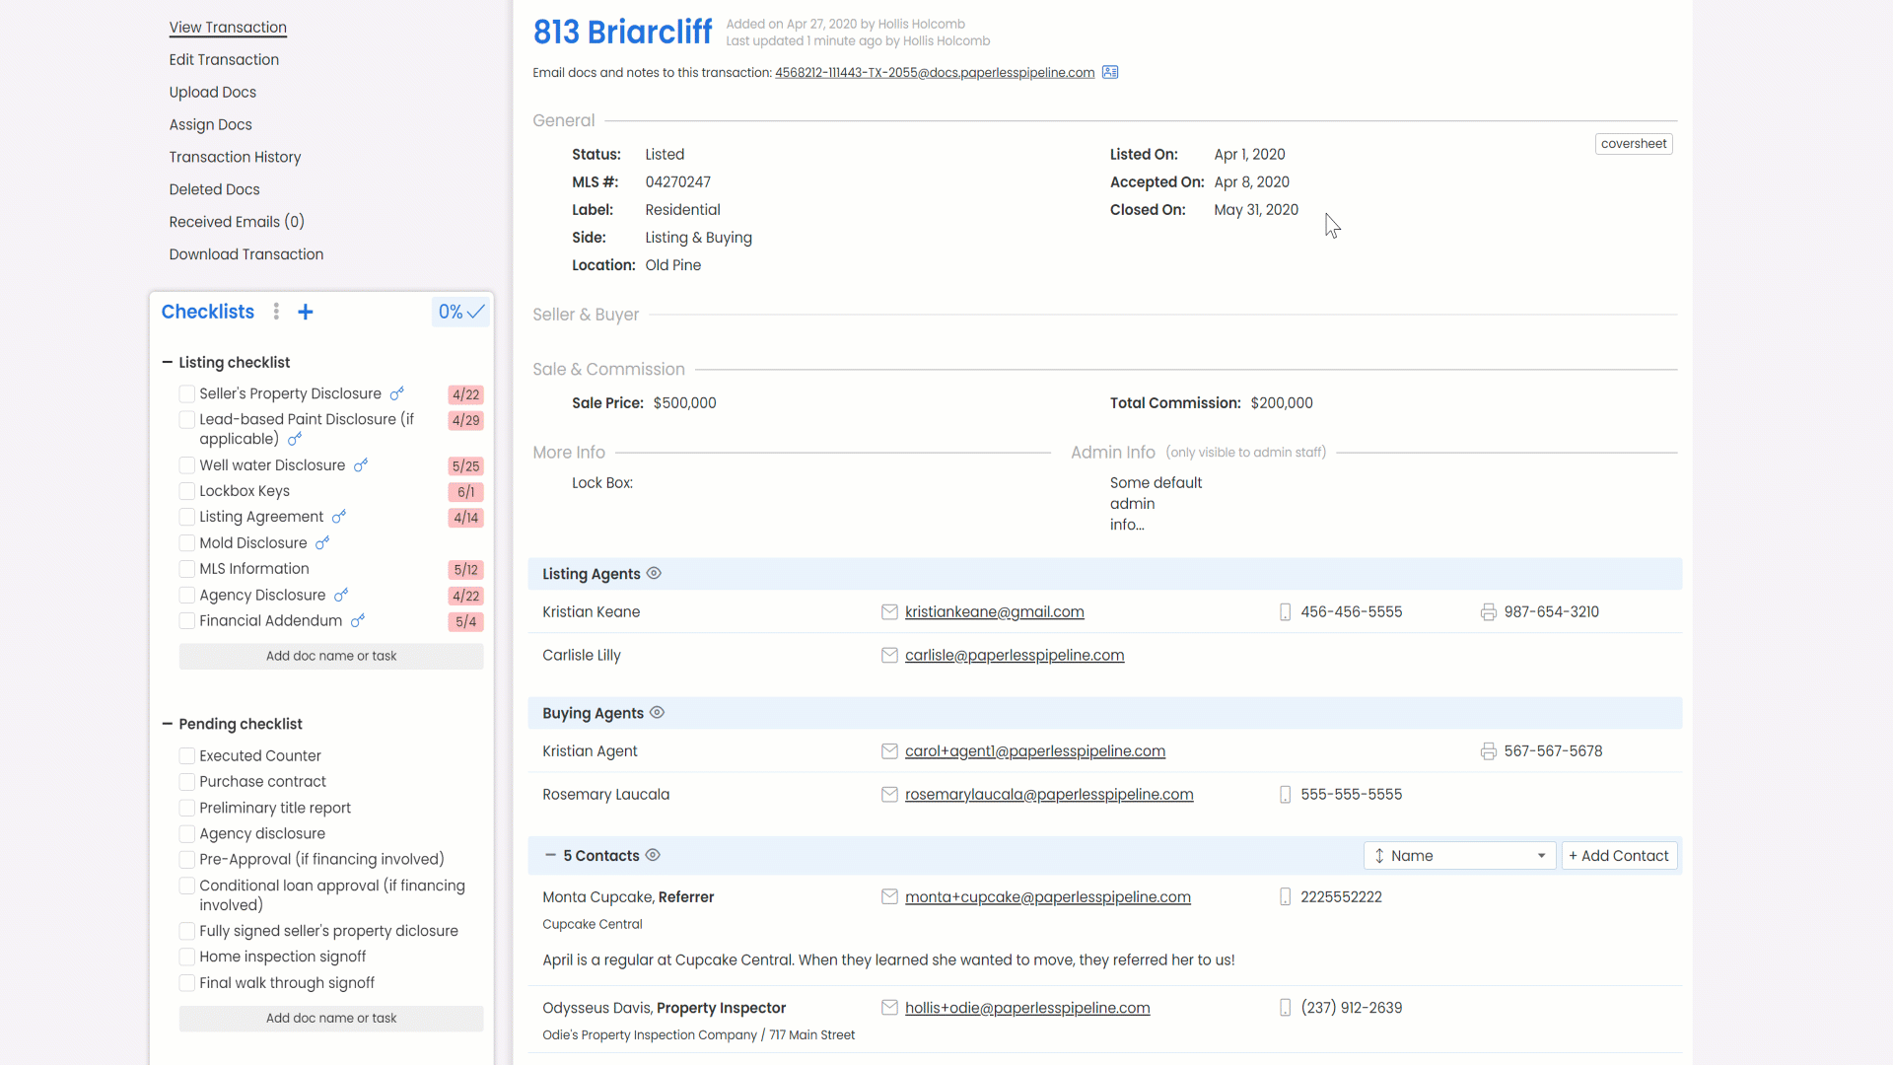
Task: Click the phone icon beside Rosemary Laucala's number
Action: pos(1285,795)
